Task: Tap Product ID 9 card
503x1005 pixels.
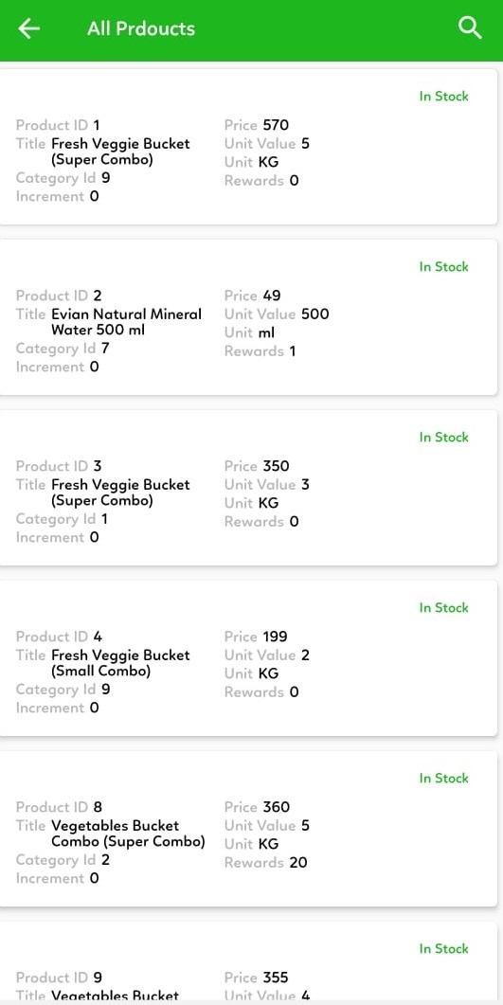Action: (x=248, y=963)
